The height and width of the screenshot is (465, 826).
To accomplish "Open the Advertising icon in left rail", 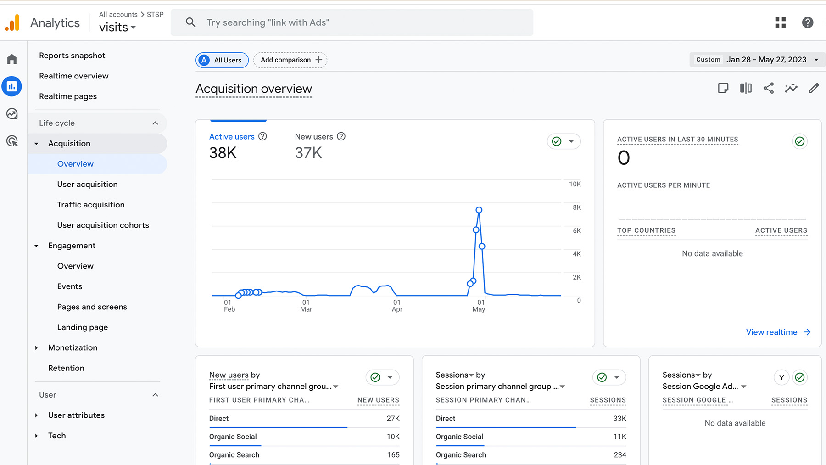I will (x=12, y=141).
